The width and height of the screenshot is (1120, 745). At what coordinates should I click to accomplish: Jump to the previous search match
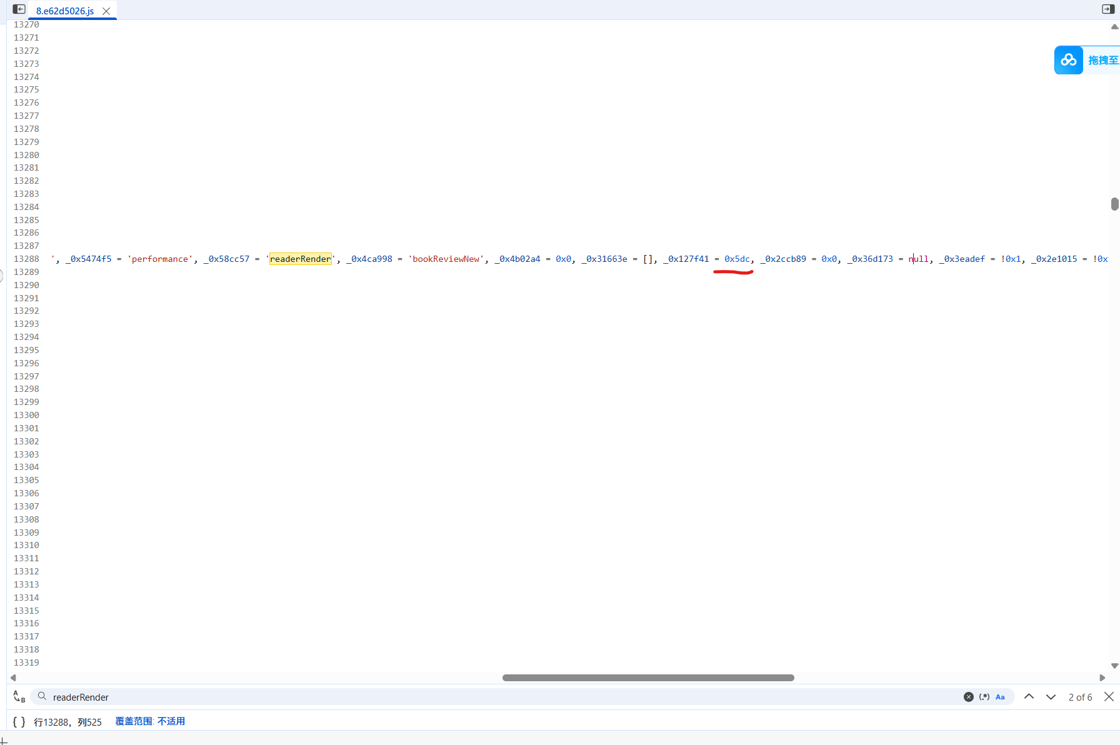click(1029, 697)
